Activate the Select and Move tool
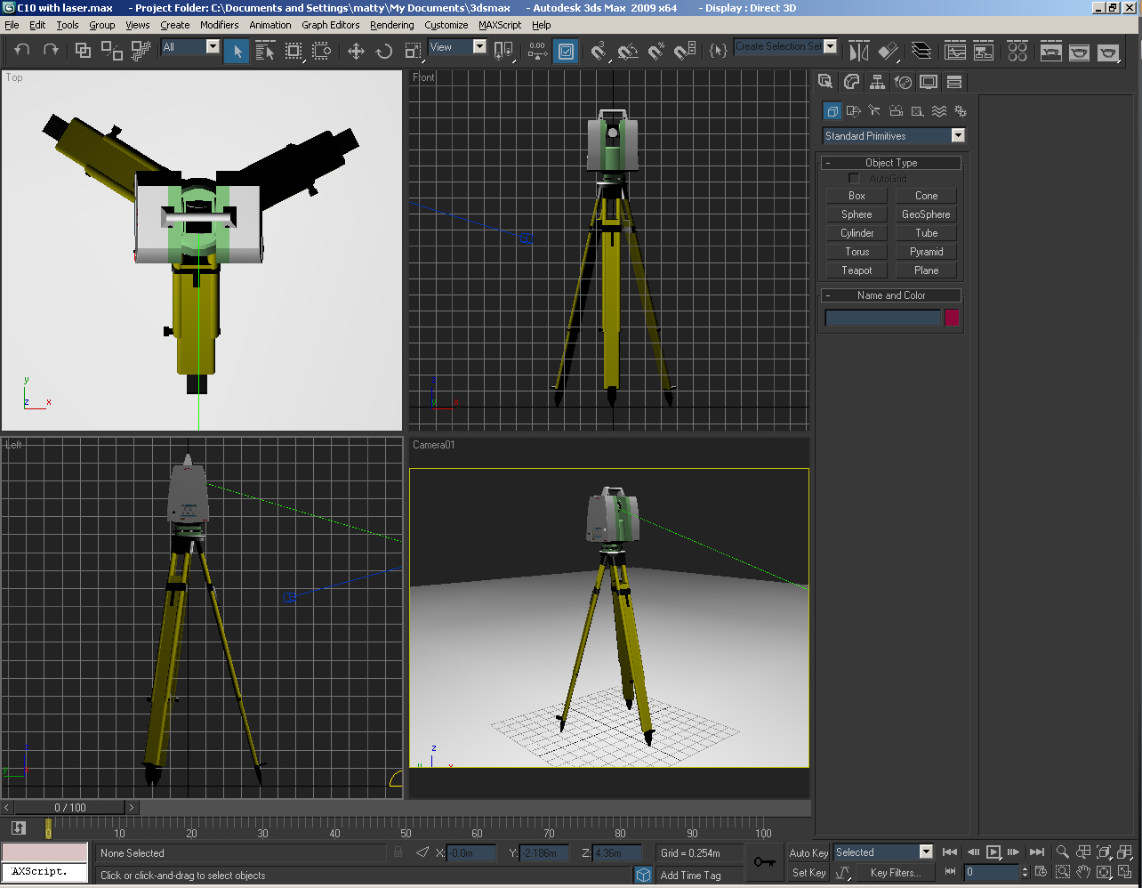The height and width of the screenshot is (888, 1142). [356, 51]
